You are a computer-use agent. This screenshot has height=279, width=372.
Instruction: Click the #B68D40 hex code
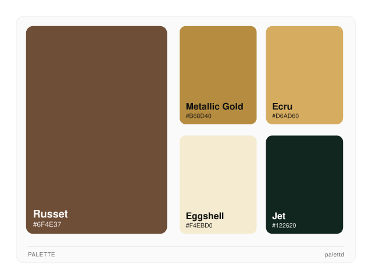click(199, 116)
